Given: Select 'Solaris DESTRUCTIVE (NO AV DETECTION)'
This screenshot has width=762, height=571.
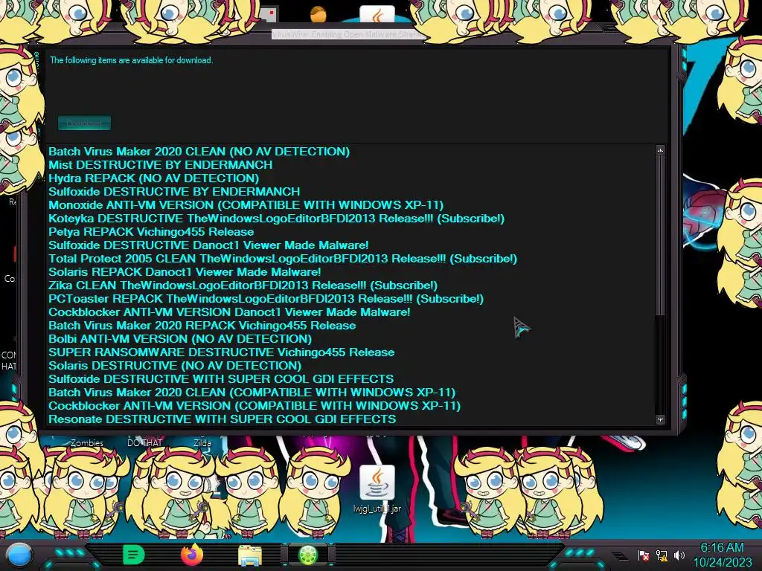Looking at the screenshot, I should click(x=175, y=366).
